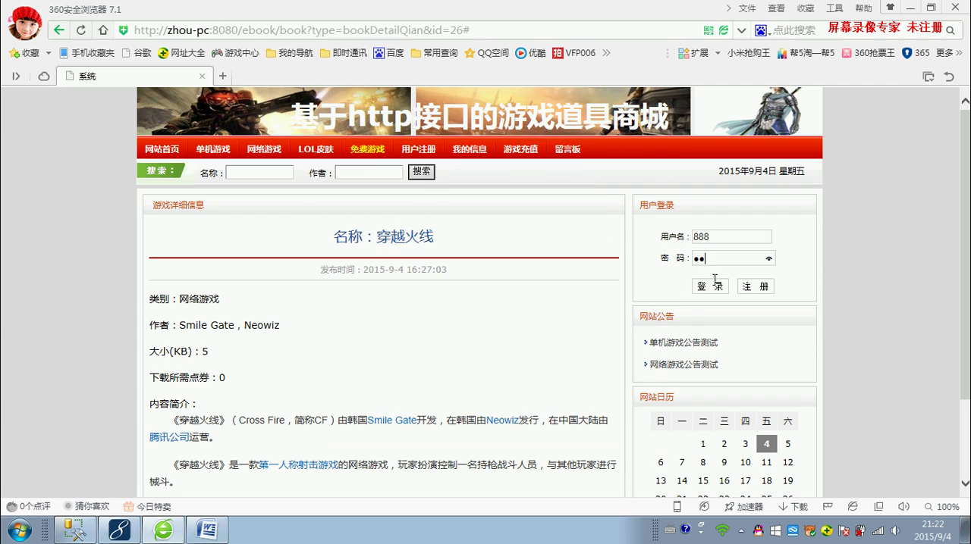Select the 系统 browser tab
The image size is (971, 544).
134,76
